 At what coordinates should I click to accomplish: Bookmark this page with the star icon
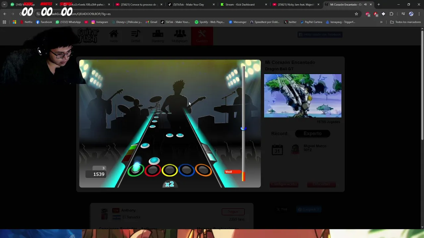coord(356,14)
